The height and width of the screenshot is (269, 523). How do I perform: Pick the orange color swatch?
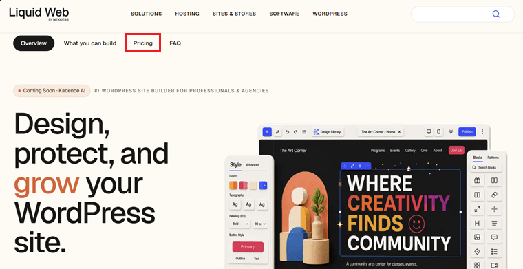click(x=233, y=185)
